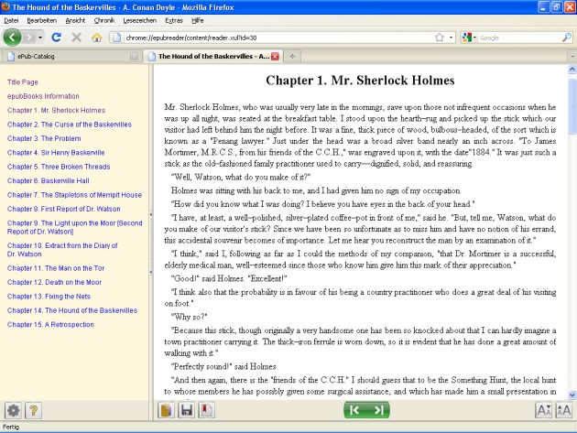Go to Chapter 3. The Problem
577x433 pixels.
tap(44, 138)
